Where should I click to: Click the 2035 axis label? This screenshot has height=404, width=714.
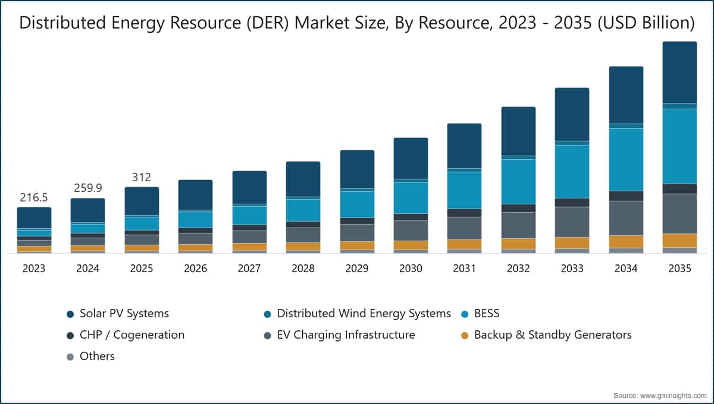click(x=680, y=269)
